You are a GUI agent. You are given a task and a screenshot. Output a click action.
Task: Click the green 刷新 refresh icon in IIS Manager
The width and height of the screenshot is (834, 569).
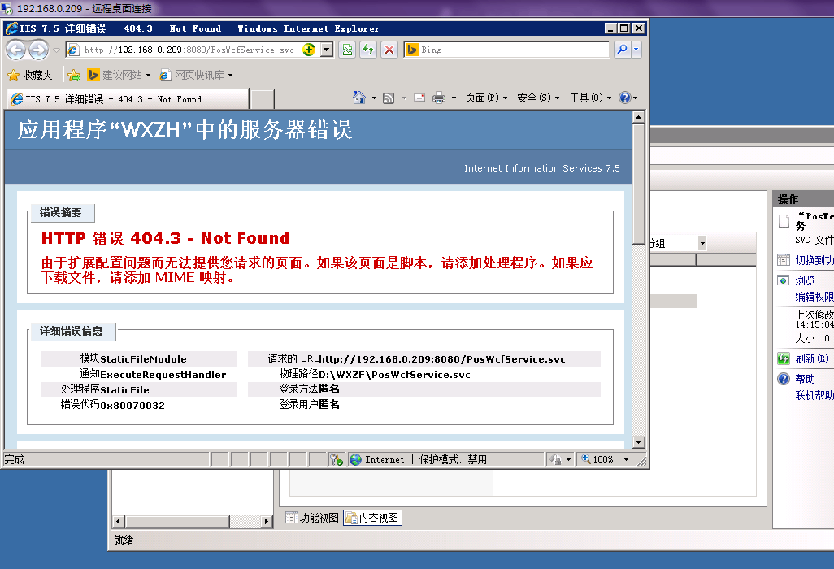pos(784,358)
